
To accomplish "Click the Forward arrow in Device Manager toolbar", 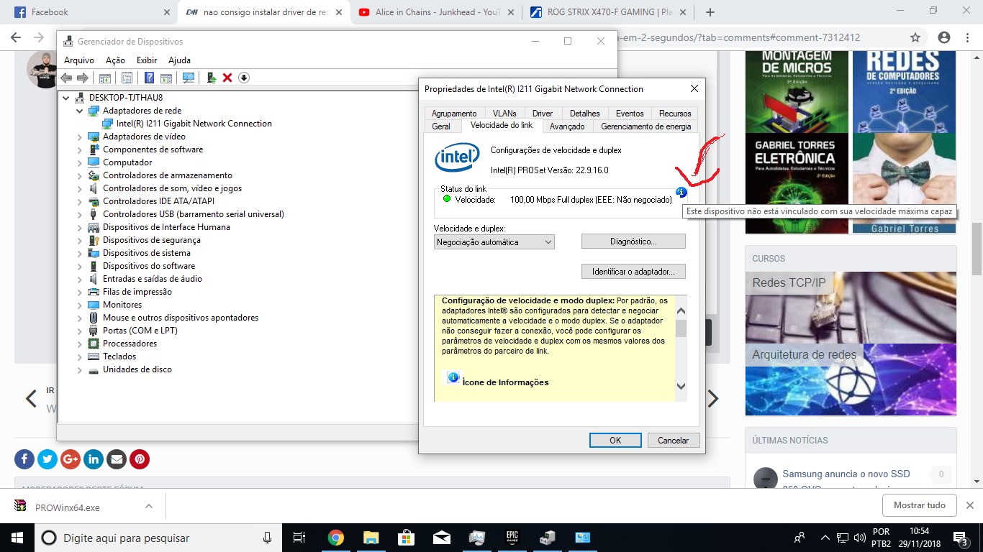I will coord(83,78).
